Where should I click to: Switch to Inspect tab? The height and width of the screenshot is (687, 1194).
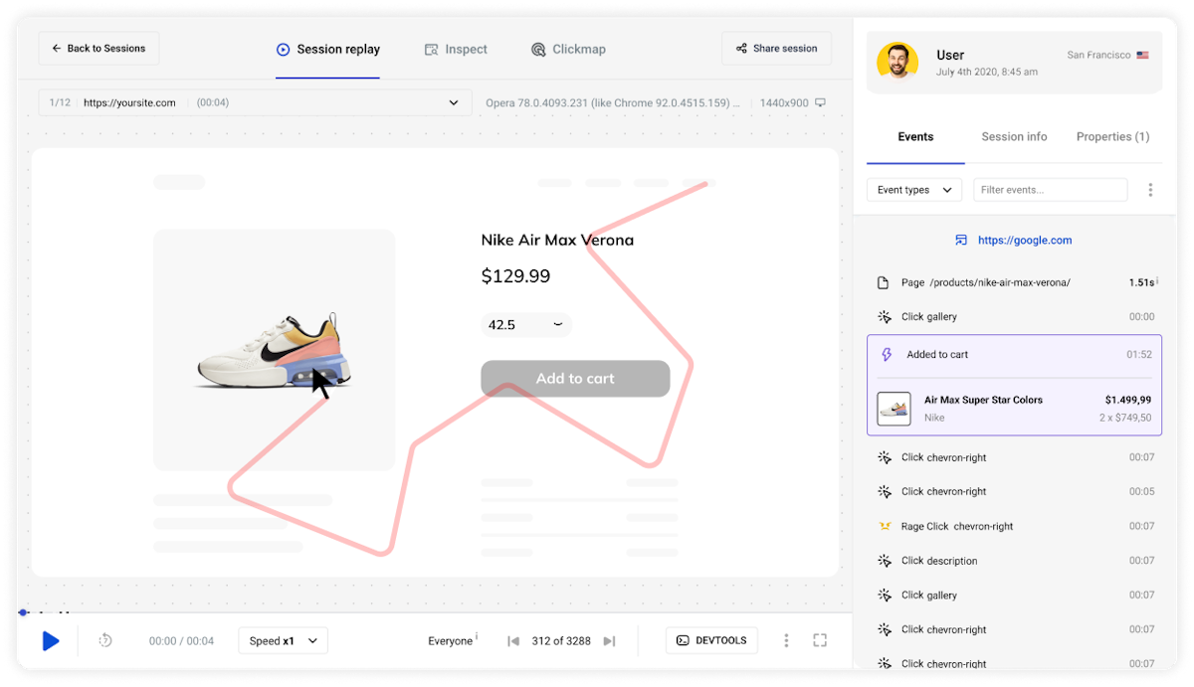pyautogui.click(x=456, y=49)
